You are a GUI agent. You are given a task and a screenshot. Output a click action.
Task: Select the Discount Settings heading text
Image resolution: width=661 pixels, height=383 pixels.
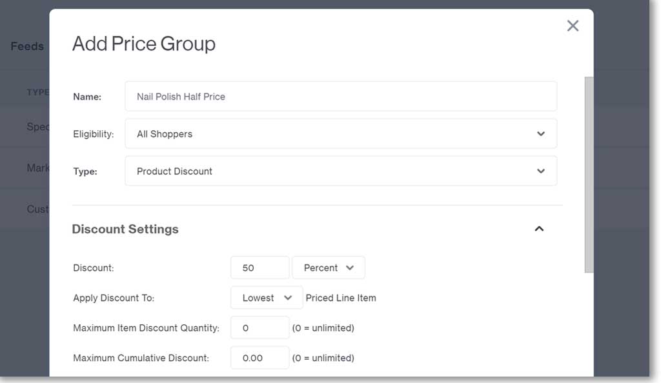(x=125, y=229)
